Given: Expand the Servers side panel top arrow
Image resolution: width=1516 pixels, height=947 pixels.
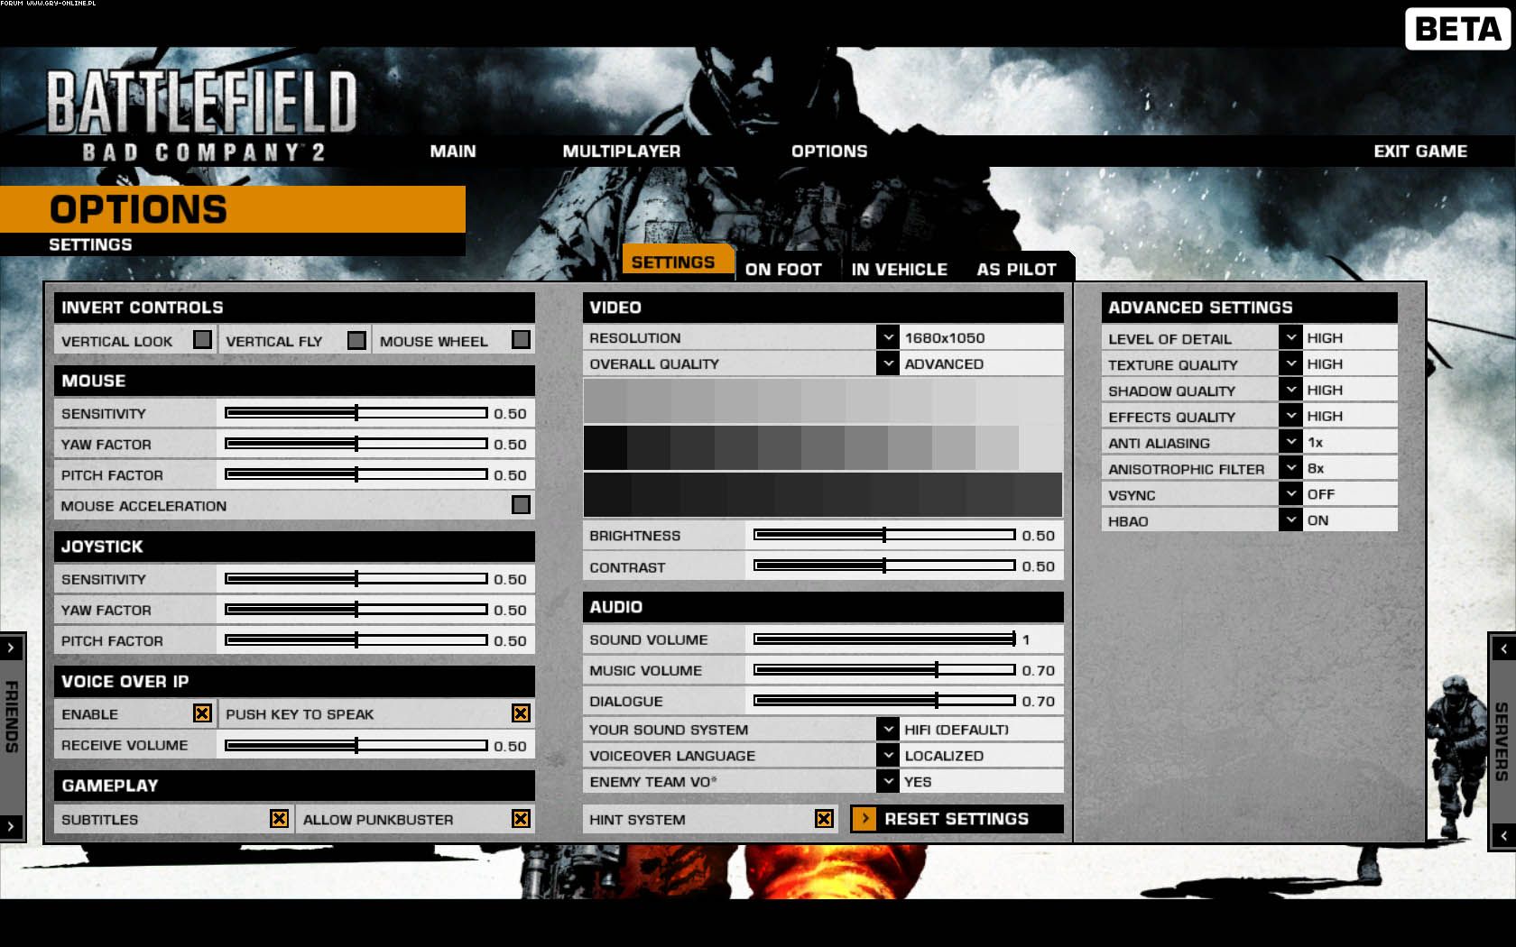Looking at the screenshot, I should [1503, 648].
